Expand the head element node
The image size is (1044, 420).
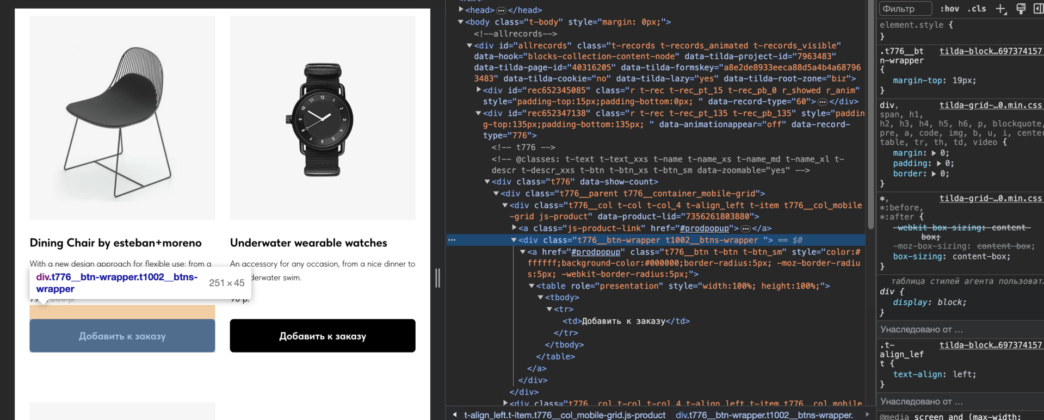(x=461, y=10)
